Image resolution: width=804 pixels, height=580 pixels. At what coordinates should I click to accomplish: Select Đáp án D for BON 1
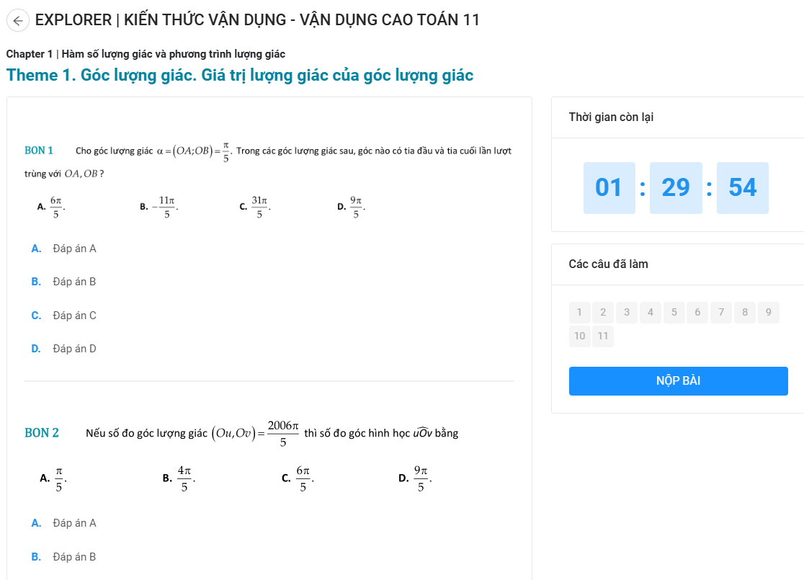tap(63, 349)
